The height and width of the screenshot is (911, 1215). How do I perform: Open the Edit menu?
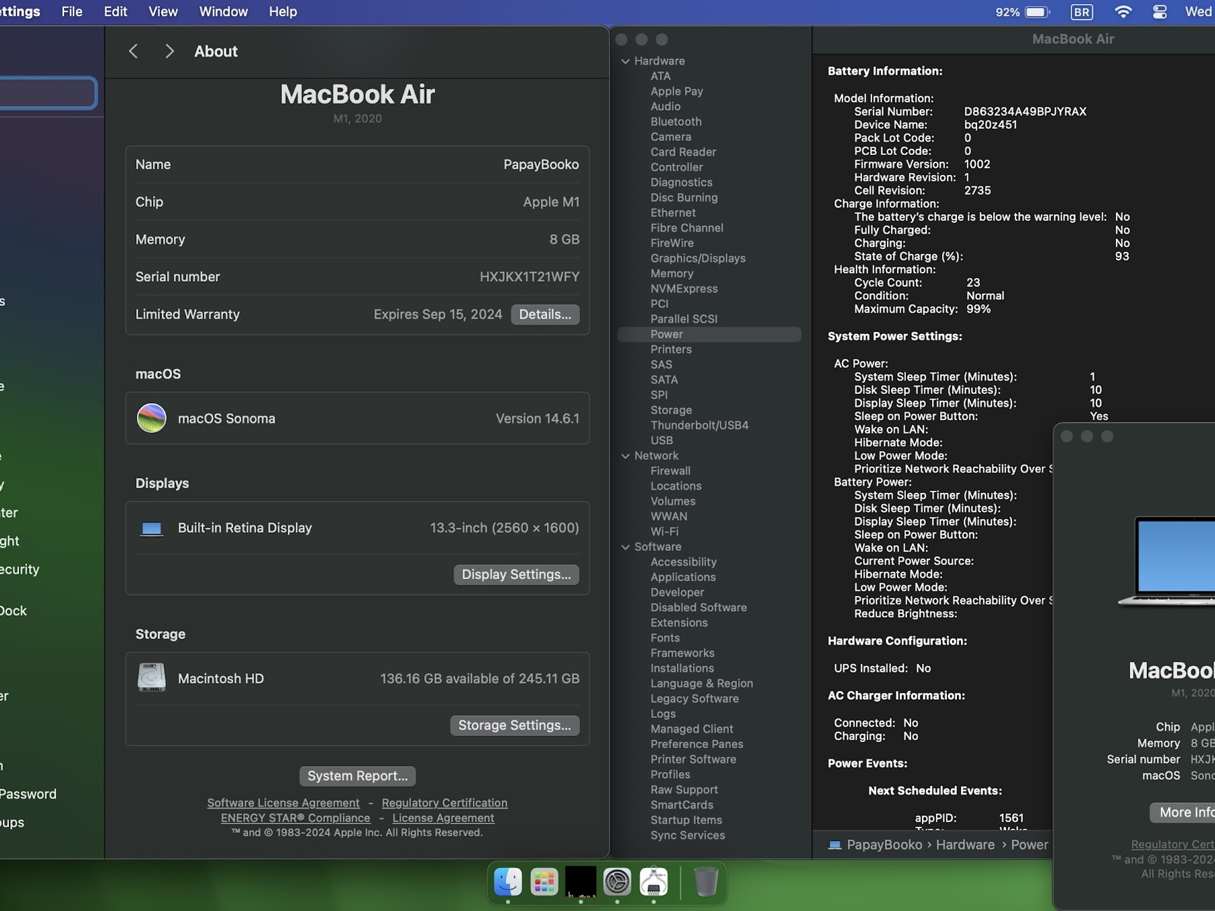115,12
